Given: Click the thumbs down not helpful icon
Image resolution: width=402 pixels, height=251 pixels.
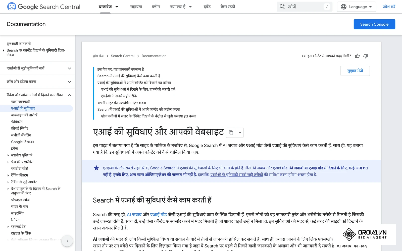Looking at the screenshot, I should 366,56.
